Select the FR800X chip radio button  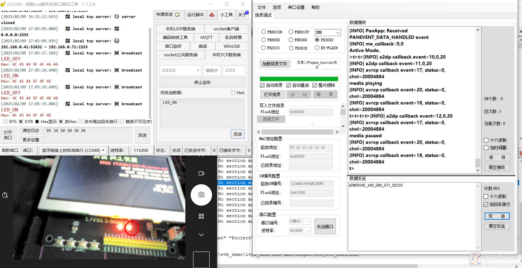point(264,40)
